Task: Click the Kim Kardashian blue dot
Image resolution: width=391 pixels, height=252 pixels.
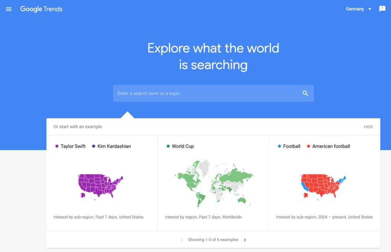Action: (94, 146)
